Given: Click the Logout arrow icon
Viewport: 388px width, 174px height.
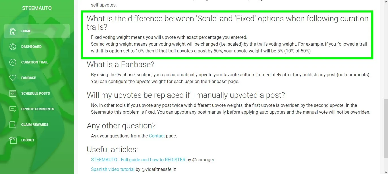Looking at the screenshot, I should pos(13,140).
